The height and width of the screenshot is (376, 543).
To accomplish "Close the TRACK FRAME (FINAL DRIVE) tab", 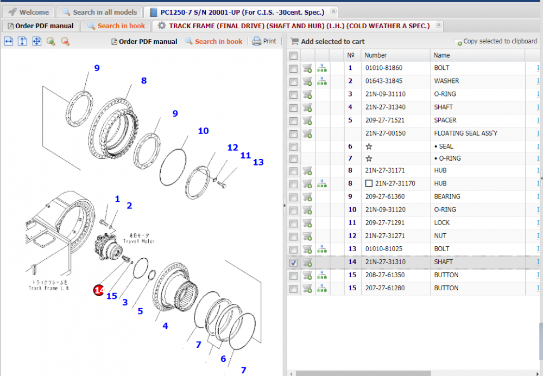I will [x=439, y=25].
